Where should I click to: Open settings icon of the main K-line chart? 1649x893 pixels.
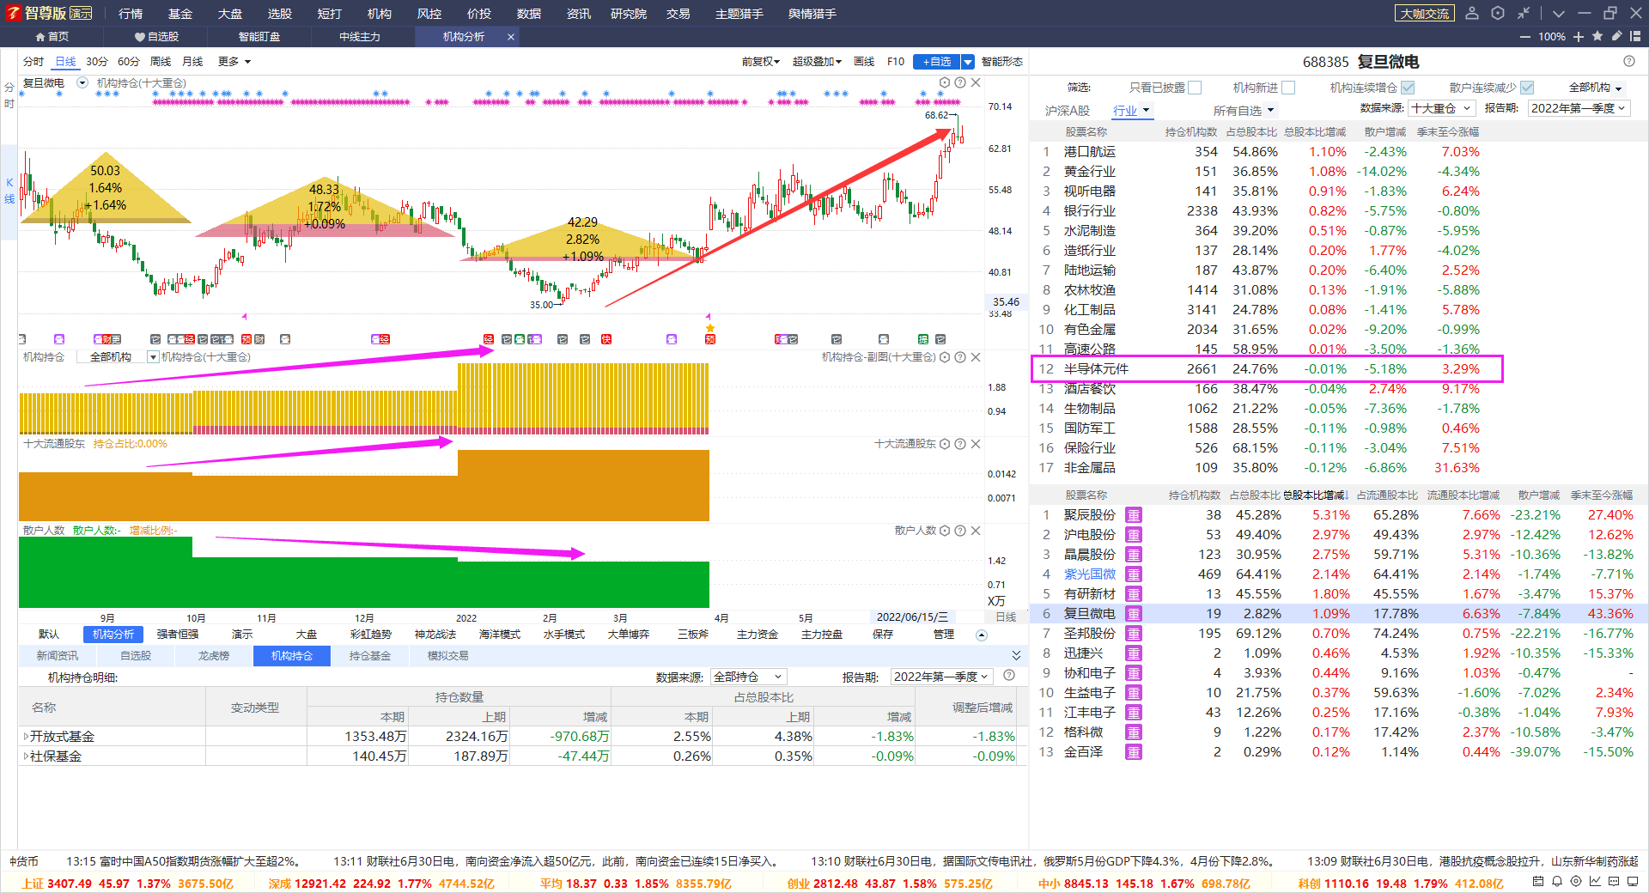(x=945, y=82)
